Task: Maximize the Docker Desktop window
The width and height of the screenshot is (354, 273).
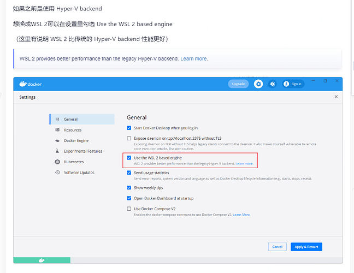Action: 325,81
